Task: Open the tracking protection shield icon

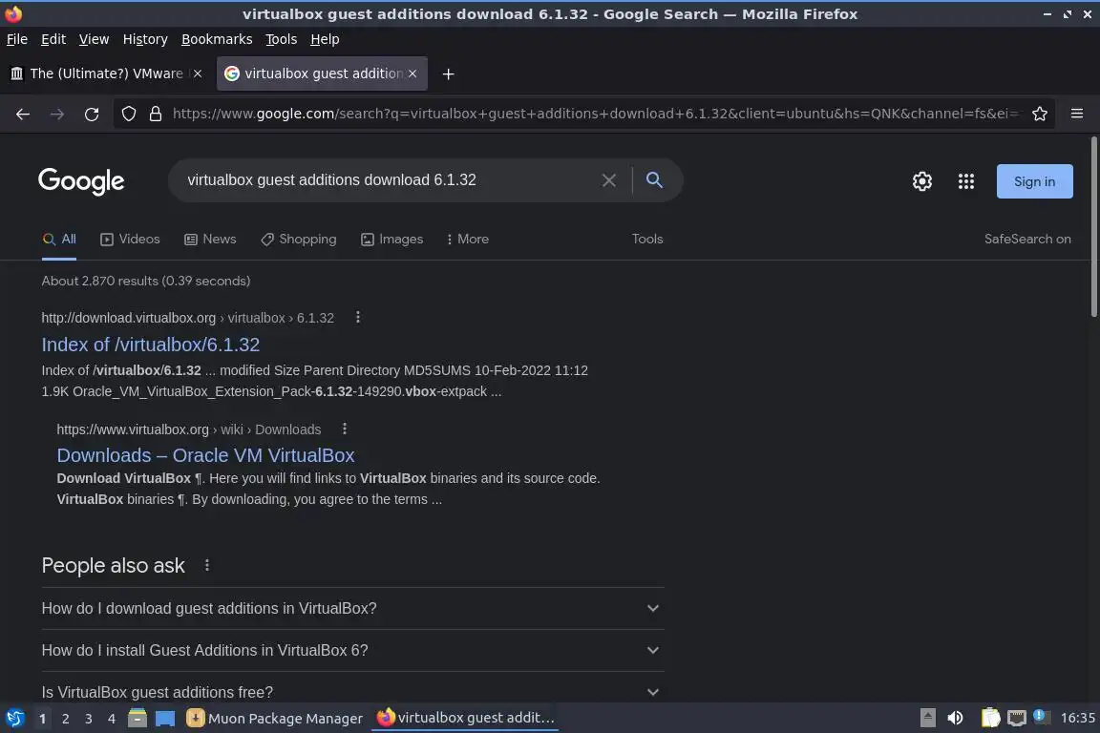Action: (129, 114)
